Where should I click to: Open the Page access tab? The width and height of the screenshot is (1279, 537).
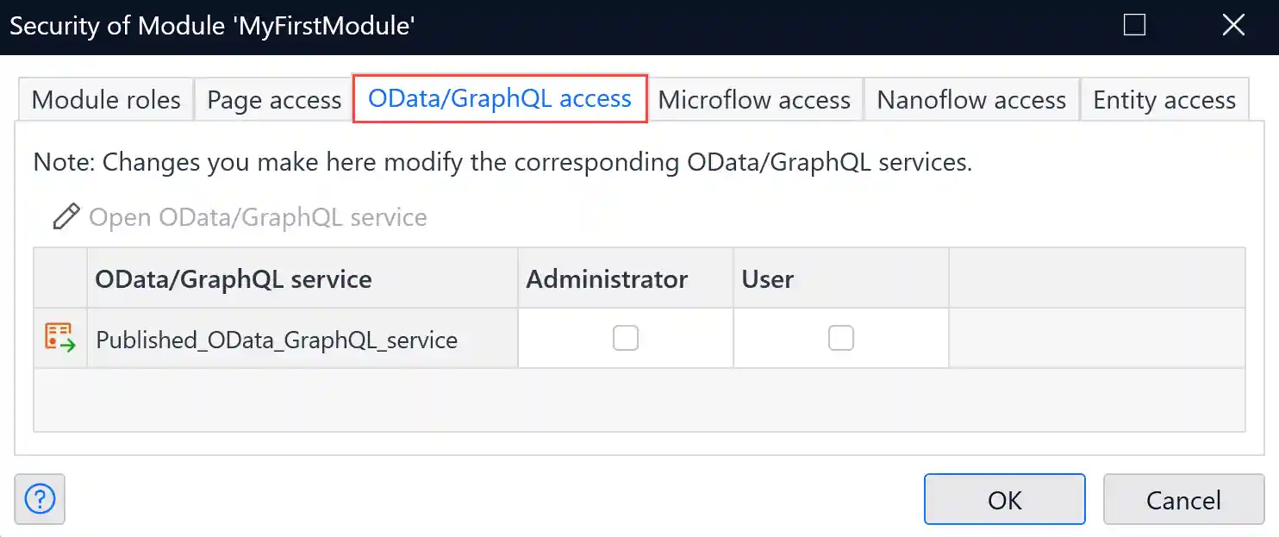coord(274,100)
